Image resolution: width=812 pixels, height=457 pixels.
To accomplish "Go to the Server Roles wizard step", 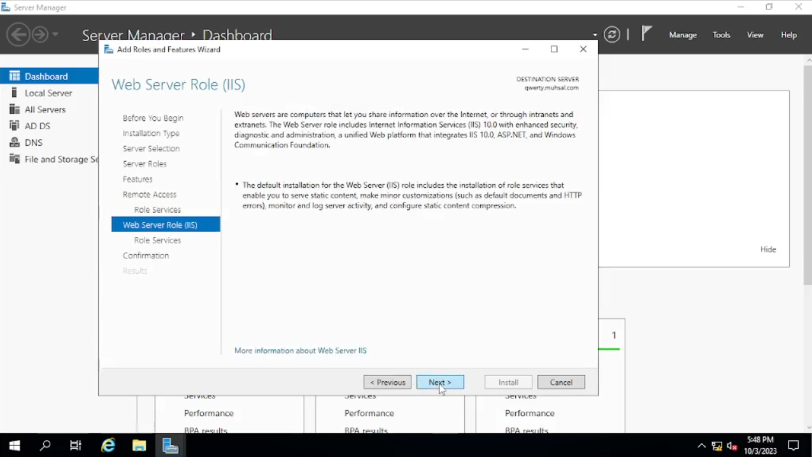I will point(145,164).
